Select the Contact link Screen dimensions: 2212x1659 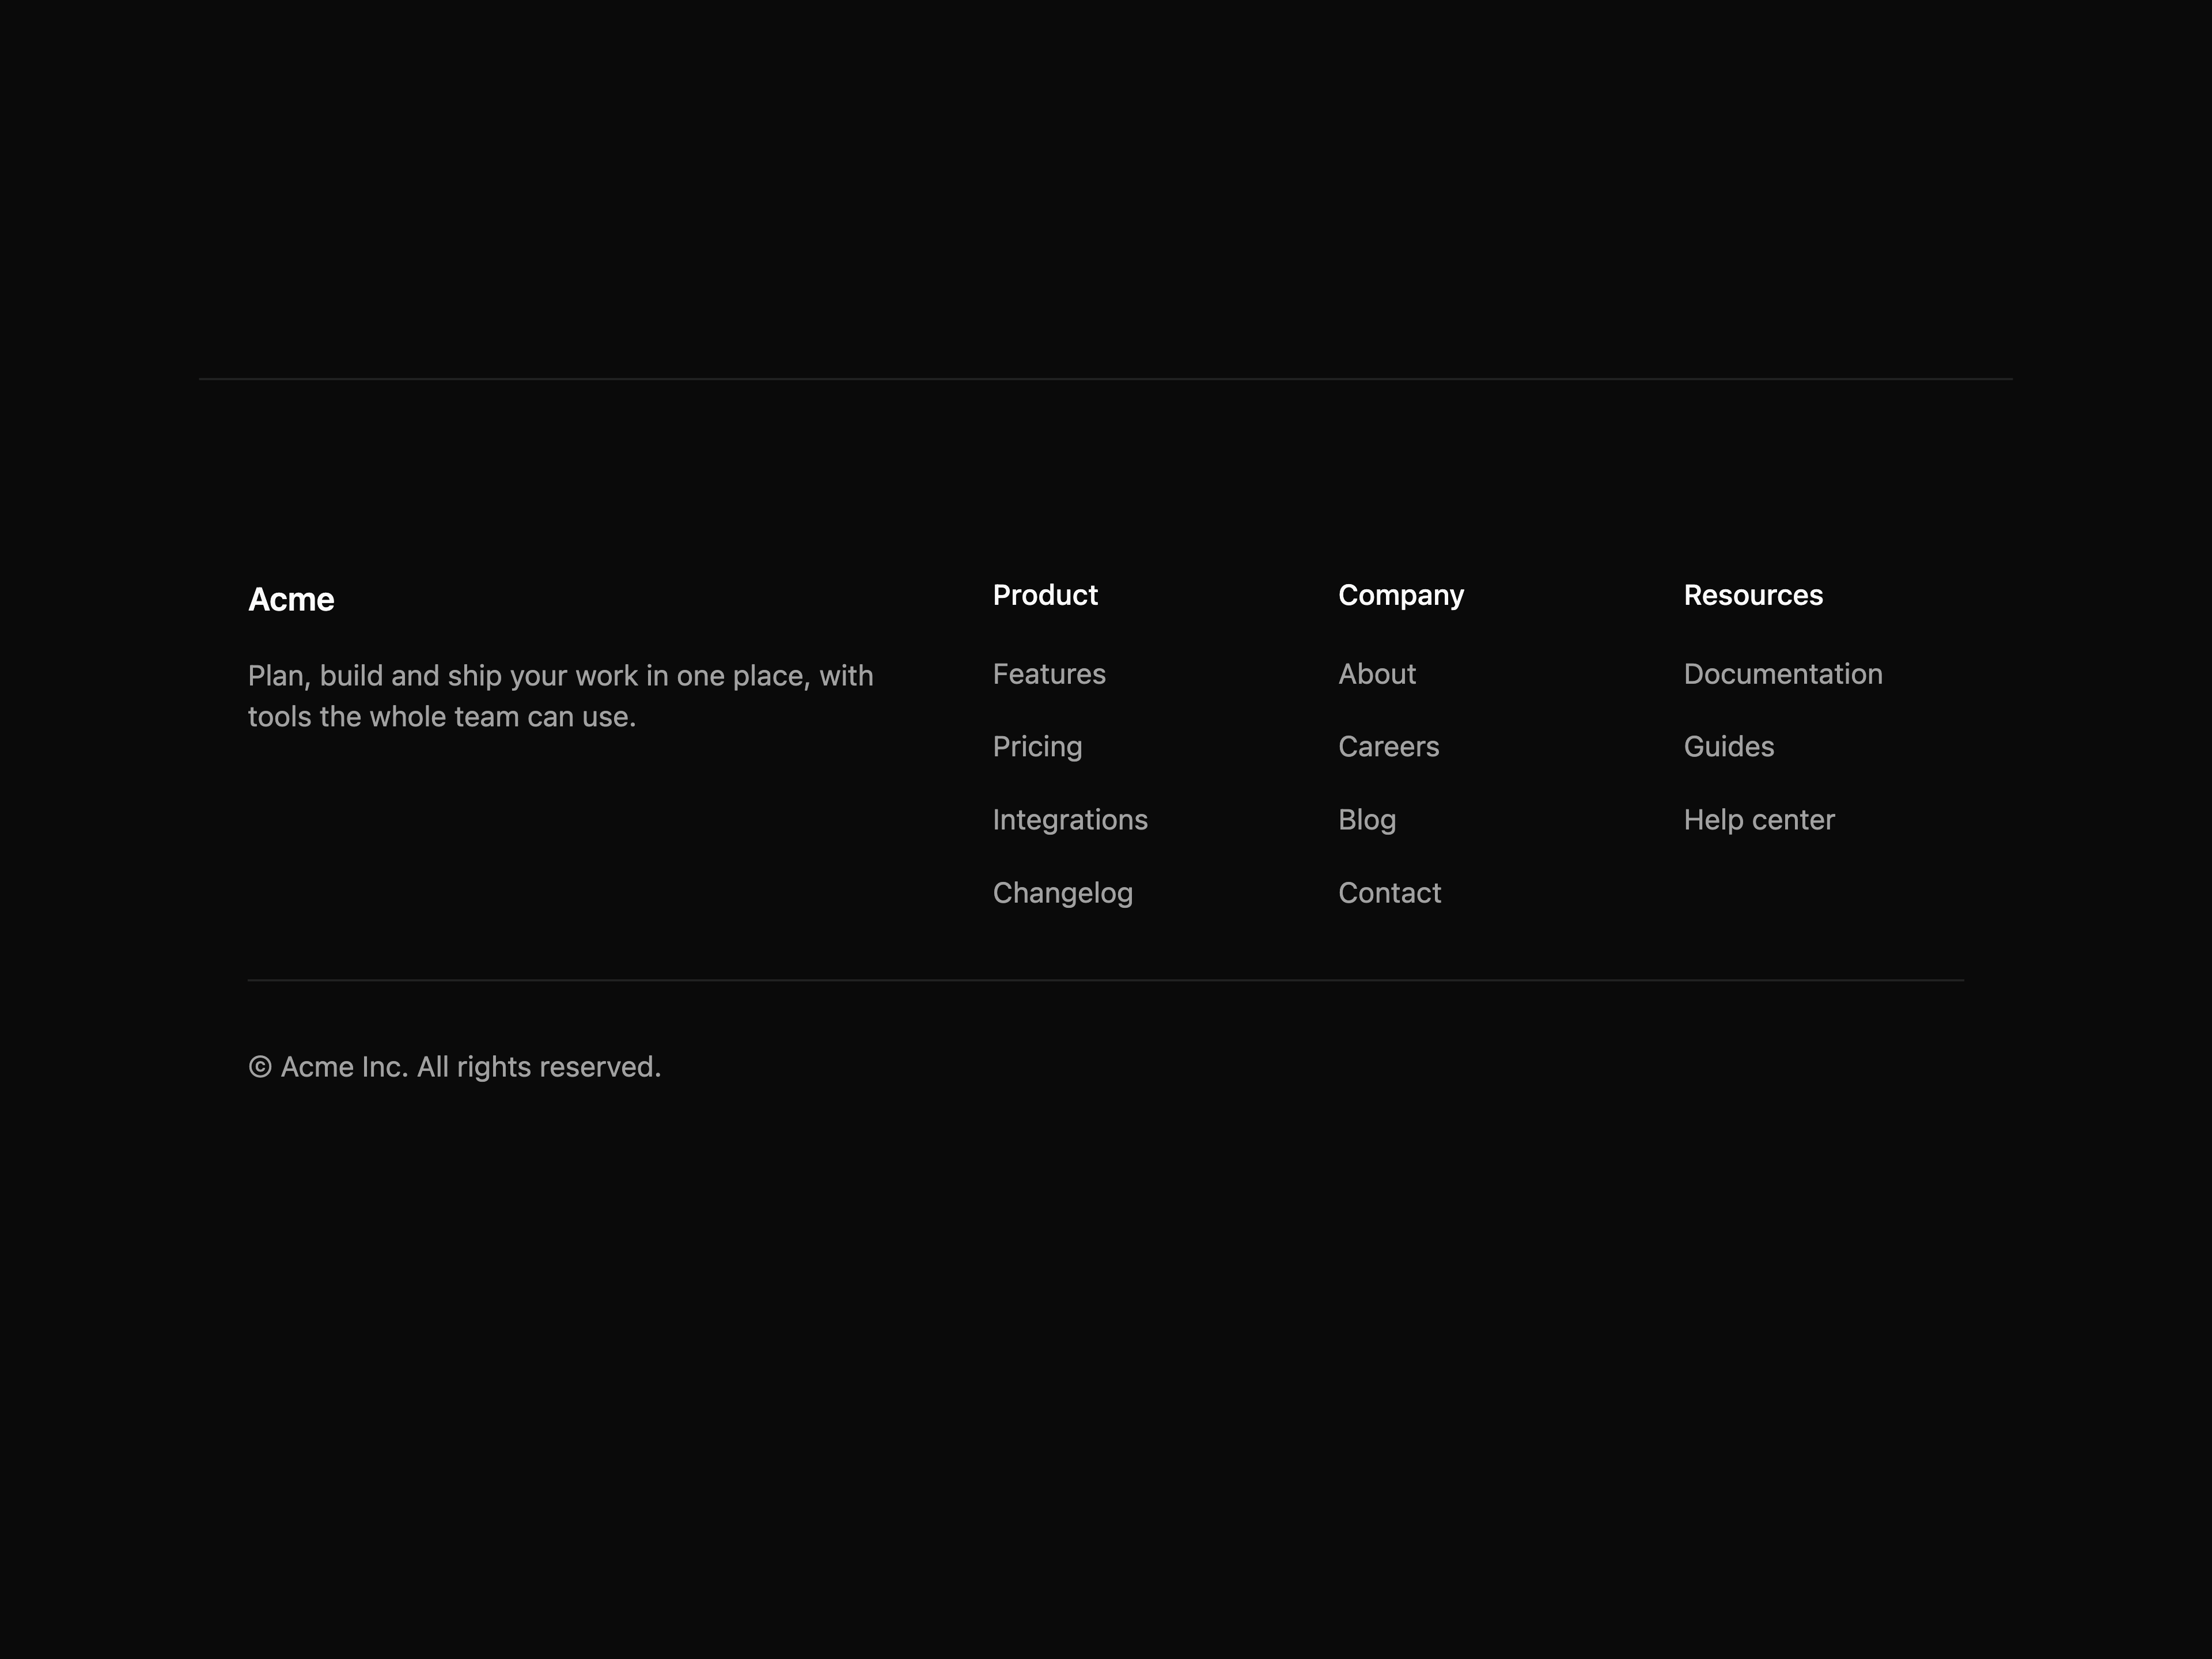coord(1389,893)
